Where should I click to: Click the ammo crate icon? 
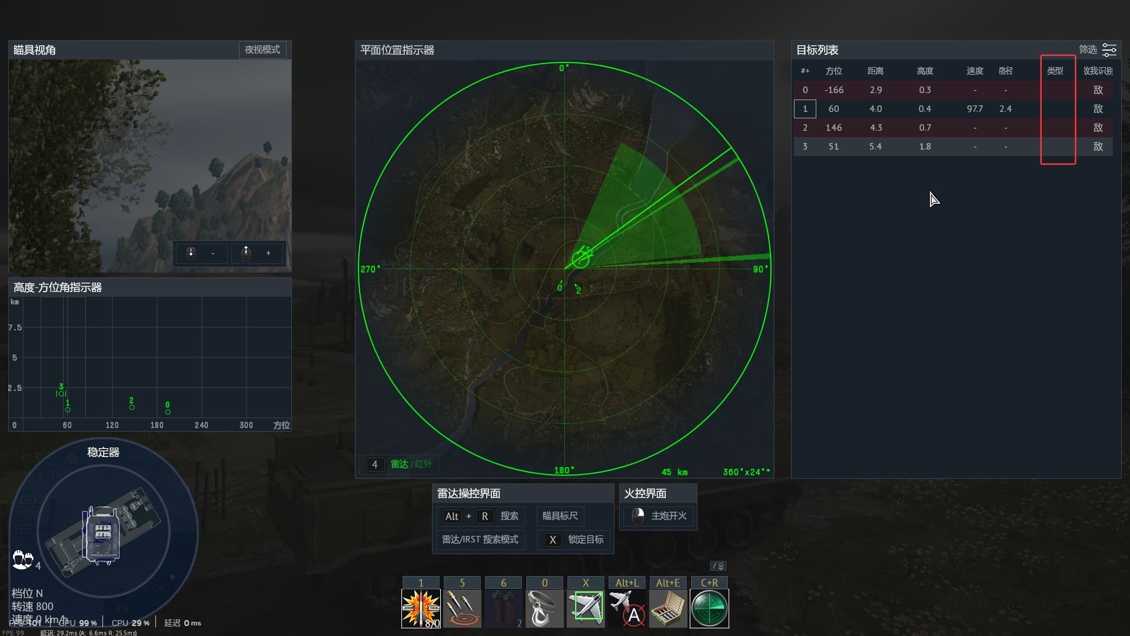pos(668,608)
